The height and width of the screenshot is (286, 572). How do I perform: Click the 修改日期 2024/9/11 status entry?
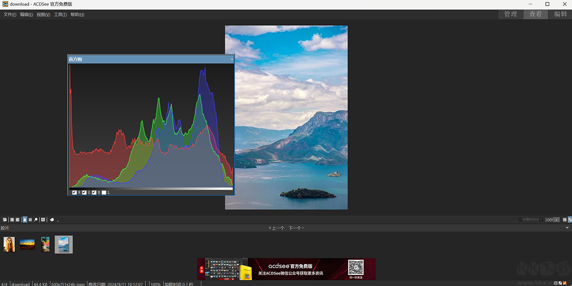(115, 284)
